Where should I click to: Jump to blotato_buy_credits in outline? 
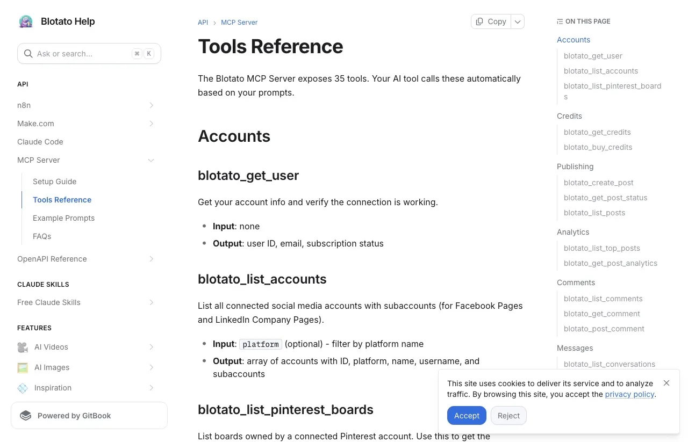(x=598, y=147)
